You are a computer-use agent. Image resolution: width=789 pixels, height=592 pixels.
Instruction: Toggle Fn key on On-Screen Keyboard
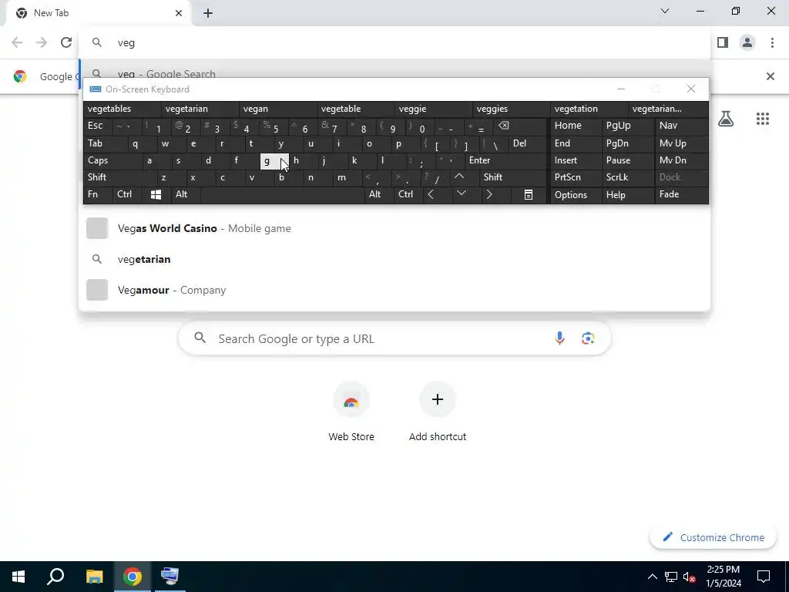98,194
